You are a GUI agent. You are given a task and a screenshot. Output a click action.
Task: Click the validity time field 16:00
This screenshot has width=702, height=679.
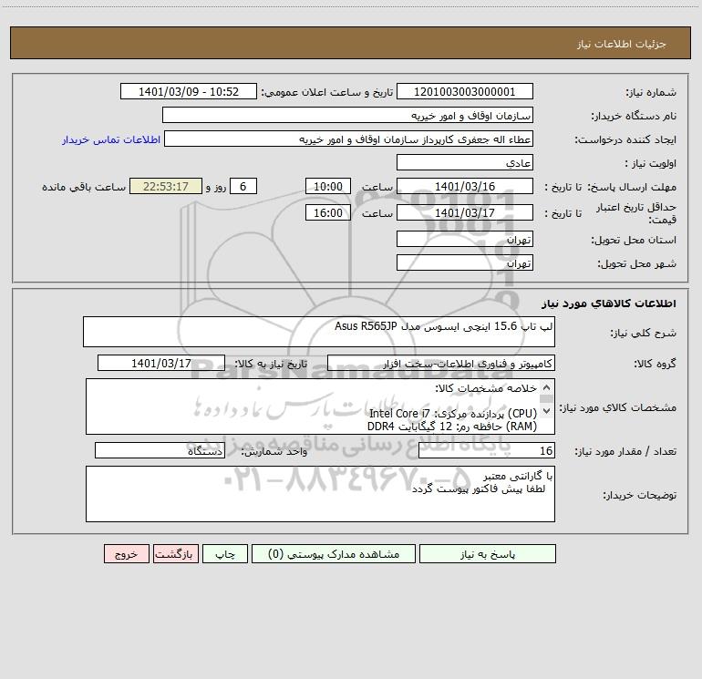[x=327, y=212]
